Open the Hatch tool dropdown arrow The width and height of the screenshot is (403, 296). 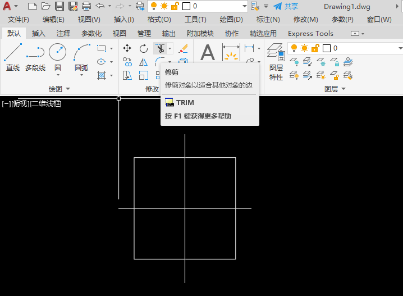(x=111, y=75)
